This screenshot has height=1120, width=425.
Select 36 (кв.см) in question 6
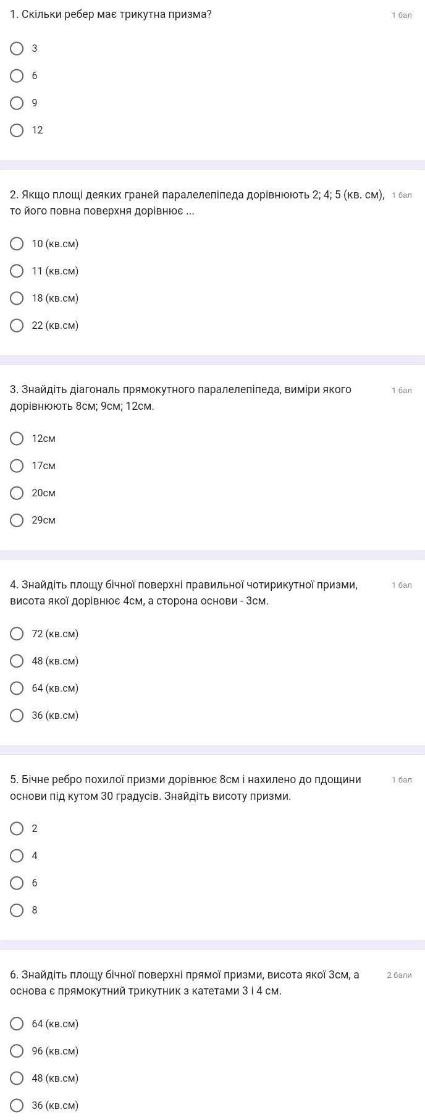click(x=17, y=1105)
